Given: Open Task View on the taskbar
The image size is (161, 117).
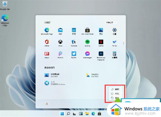Looking at the screenshot, I should (x=74, y=114).
